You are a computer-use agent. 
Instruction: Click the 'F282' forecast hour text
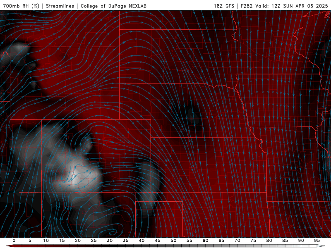[247, 6]
